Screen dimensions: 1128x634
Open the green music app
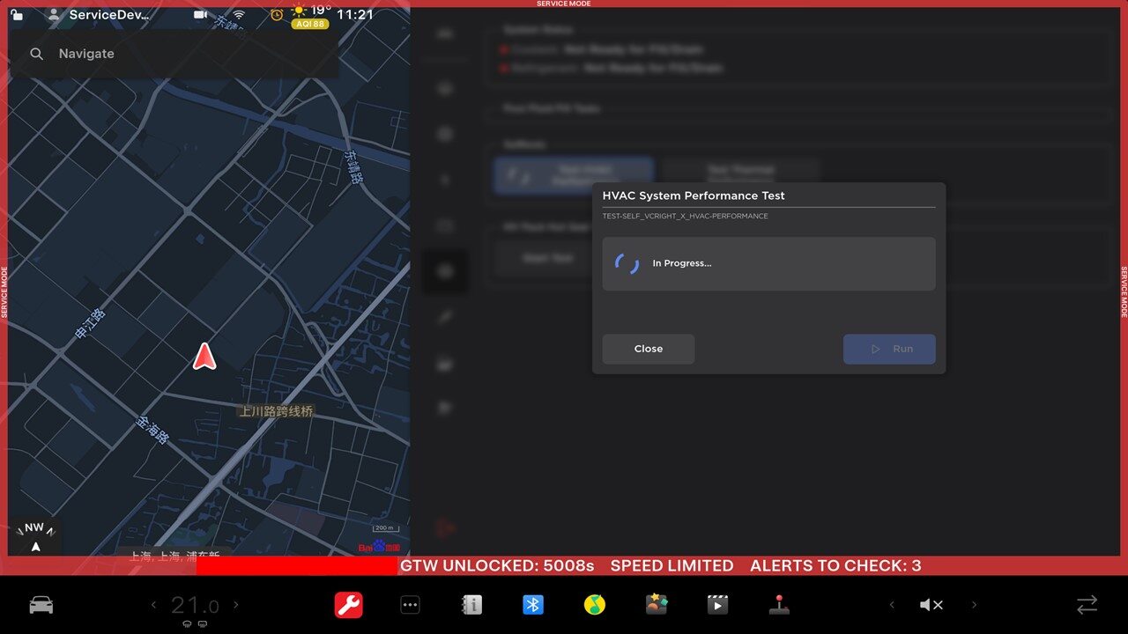click(595, 605)
